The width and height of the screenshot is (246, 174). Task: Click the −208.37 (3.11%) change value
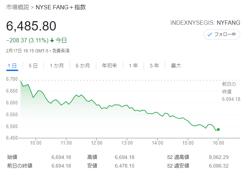pos(27,40)
